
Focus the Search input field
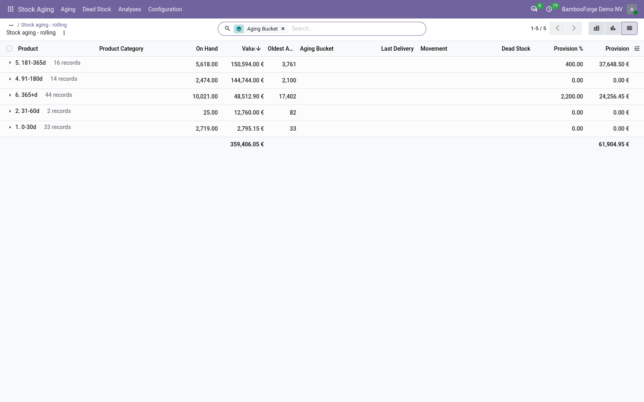356,29
